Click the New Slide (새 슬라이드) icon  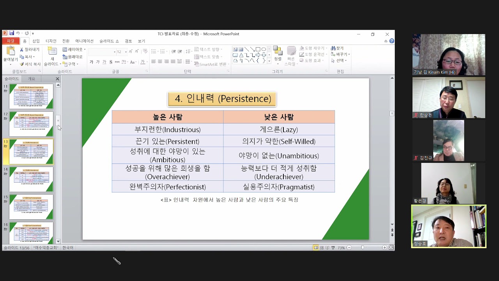53,51
